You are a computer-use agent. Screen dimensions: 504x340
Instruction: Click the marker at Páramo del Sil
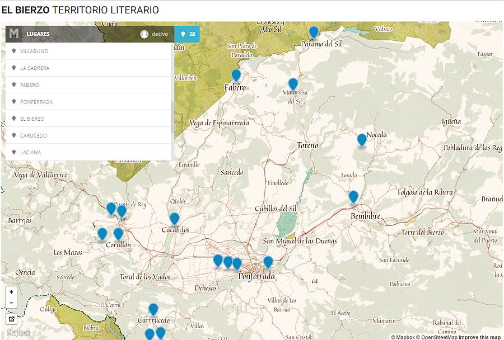[x=314, y=32]
